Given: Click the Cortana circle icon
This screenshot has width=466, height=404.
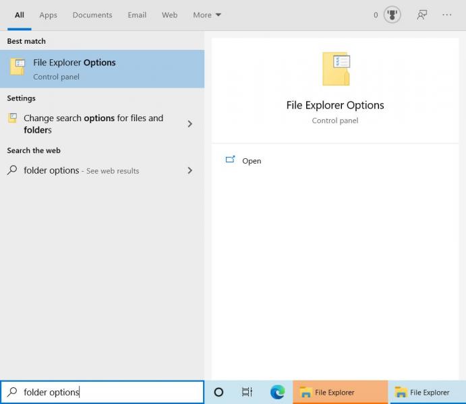Looking at the screenshot, I should 219,392.
